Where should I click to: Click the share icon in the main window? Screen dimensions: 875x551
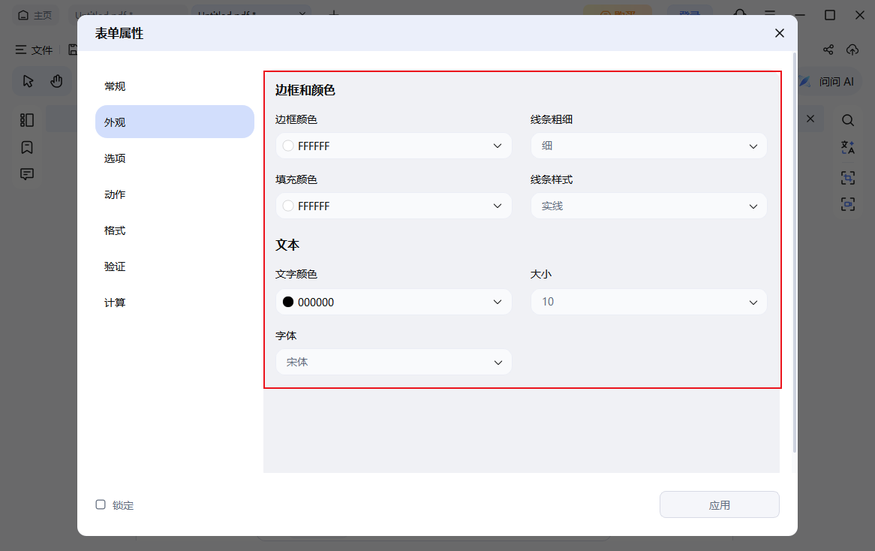click(x=828, y=50)
